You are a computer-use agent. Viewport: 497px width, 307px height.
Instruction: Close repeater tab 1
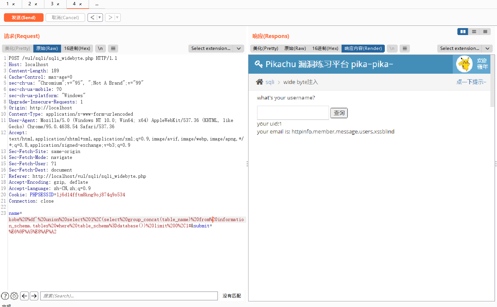coord(14,4)
